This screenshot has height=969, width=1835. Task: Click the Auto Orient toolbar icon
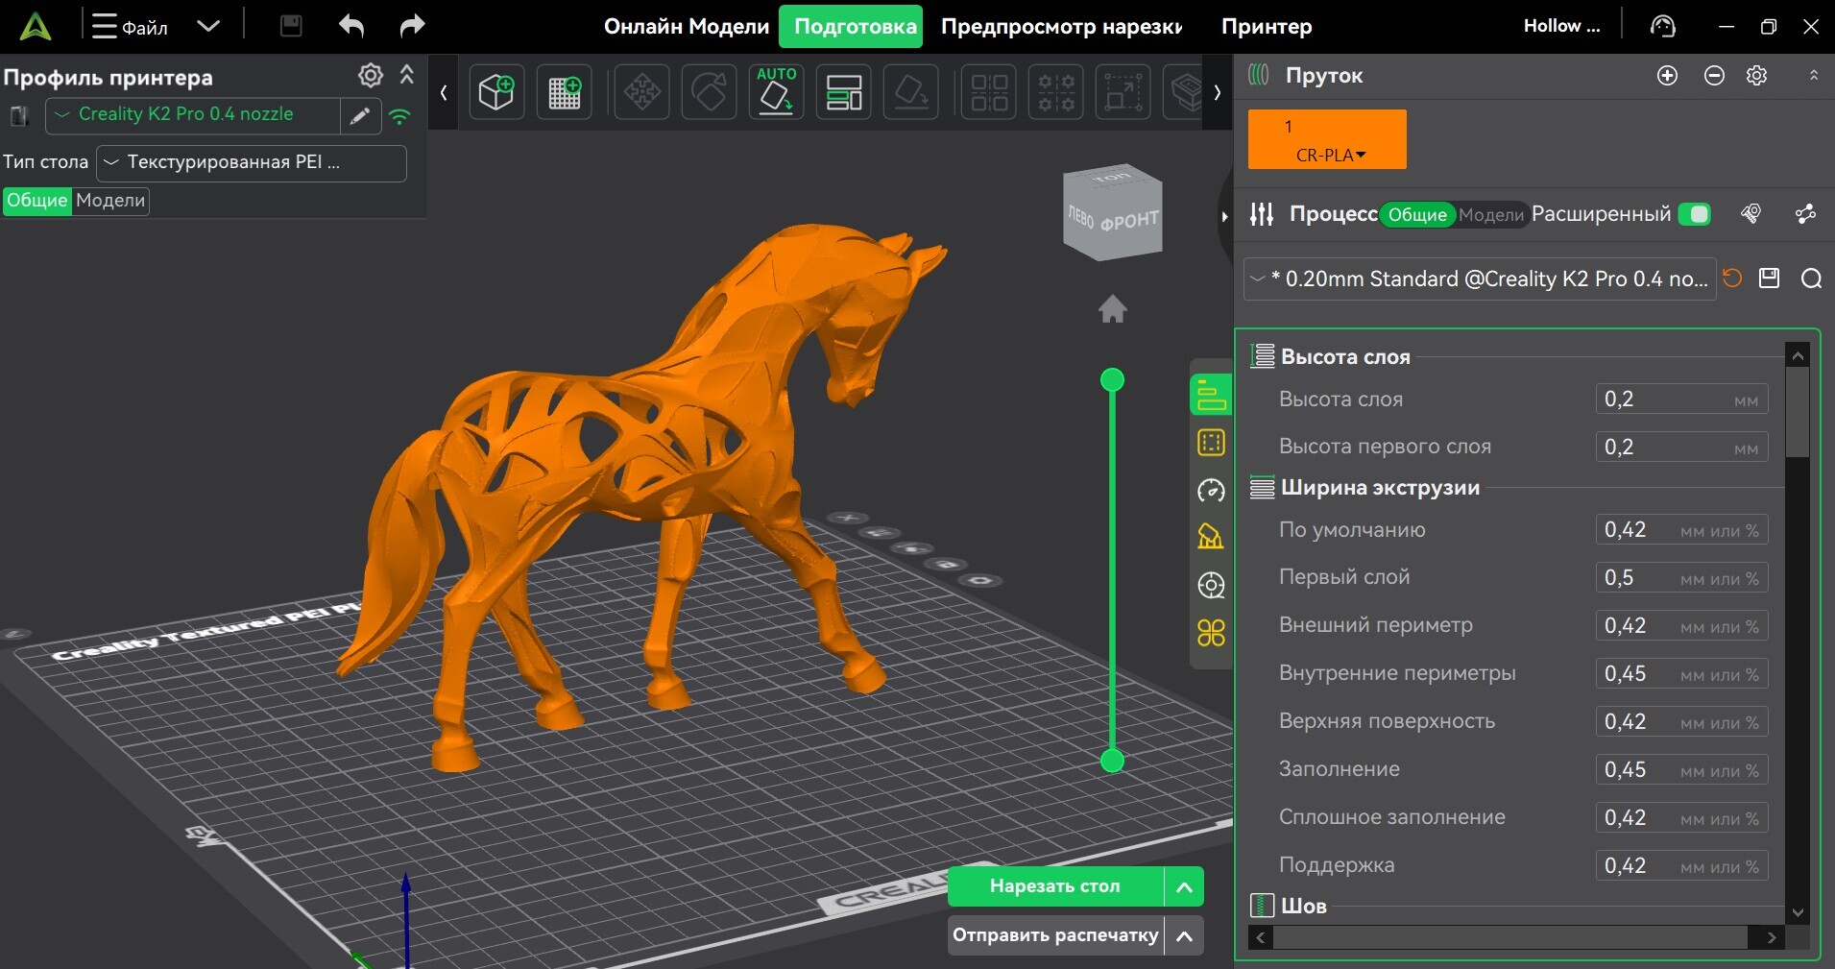tap(776, 93)
